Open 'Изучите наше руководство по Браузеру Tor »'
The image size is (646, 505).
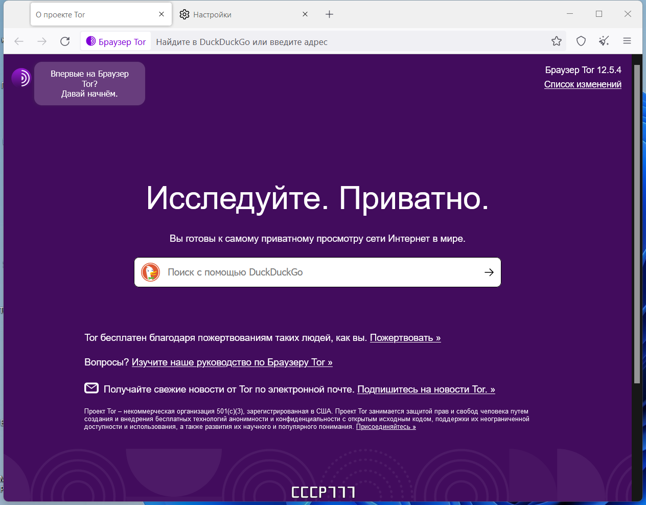click(x=232, y=362)
